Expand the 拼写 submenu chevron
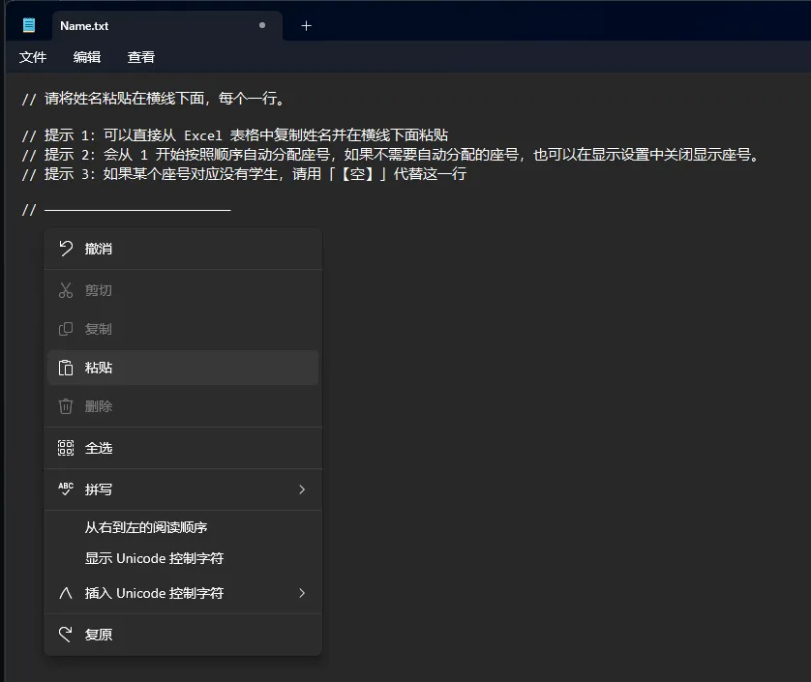Viewport: 811px width, 682px height. click(x=302, y=489)
